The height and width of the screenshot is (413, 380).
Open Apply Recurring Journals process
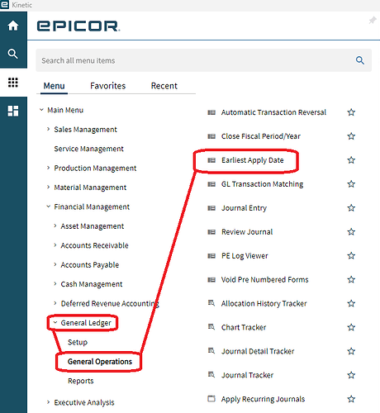(263, 399)
